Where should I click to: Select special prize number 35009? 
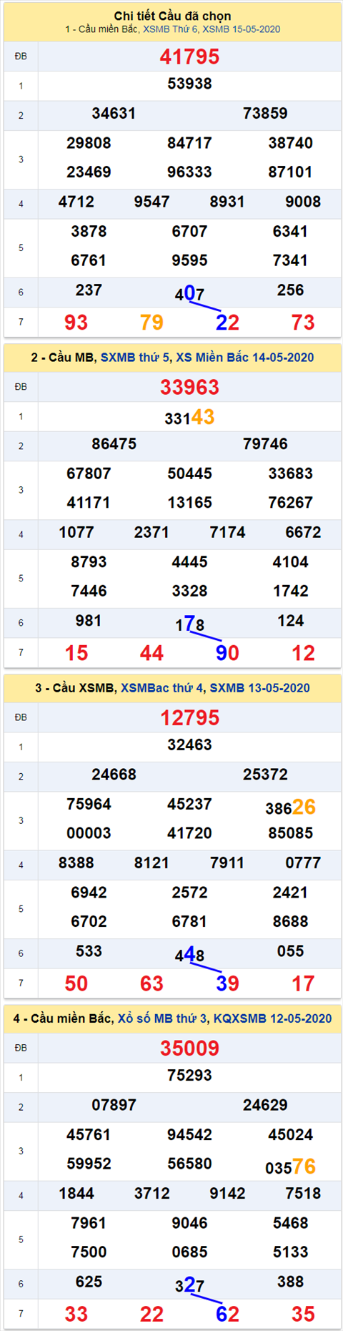(189, 1048)
